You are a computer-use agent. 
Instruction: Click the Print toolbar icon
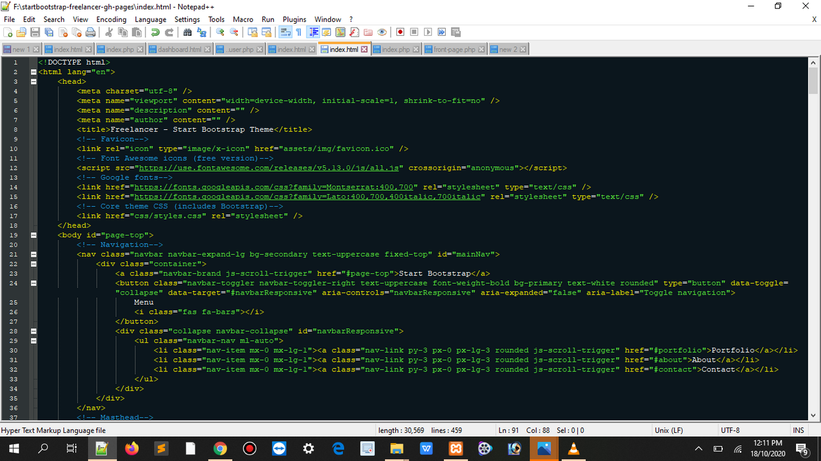[x=90, y=32]
